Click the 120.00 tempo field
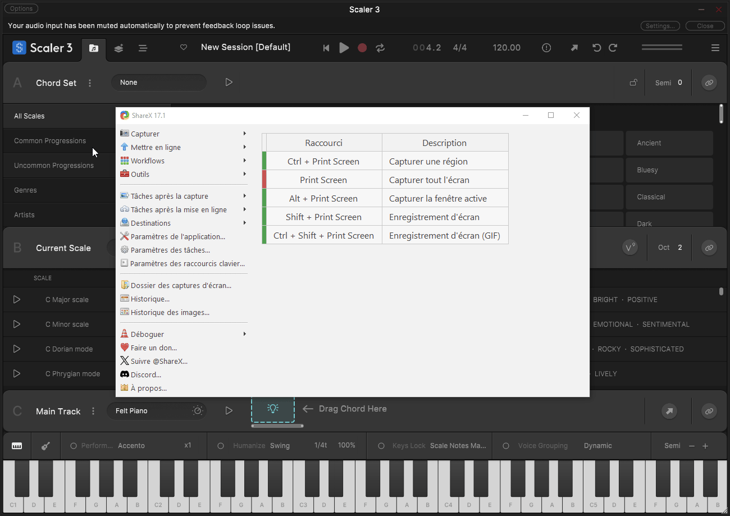This screenshot has width=730, height=516. [507, 48]
